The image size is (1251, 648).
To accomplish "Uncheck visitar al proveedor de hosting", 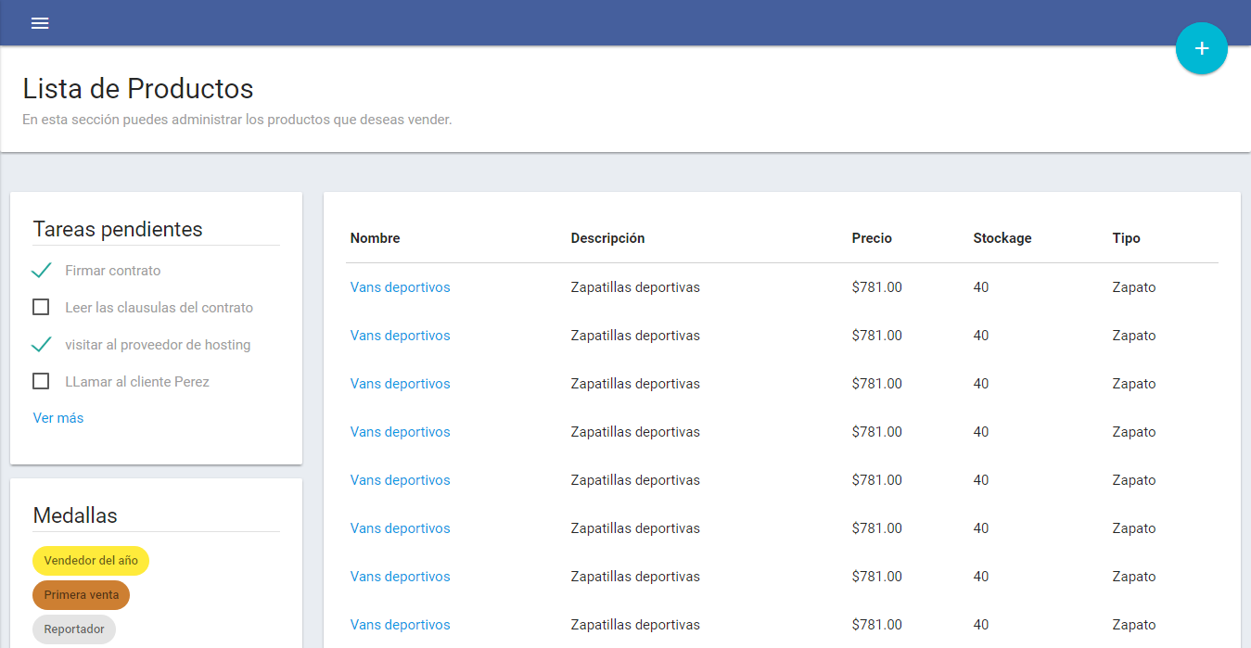I will (x=41, y=345).
